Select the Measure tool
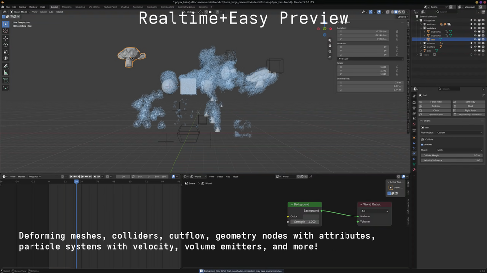This screenshot has width=487, height=273. (6, 73)
